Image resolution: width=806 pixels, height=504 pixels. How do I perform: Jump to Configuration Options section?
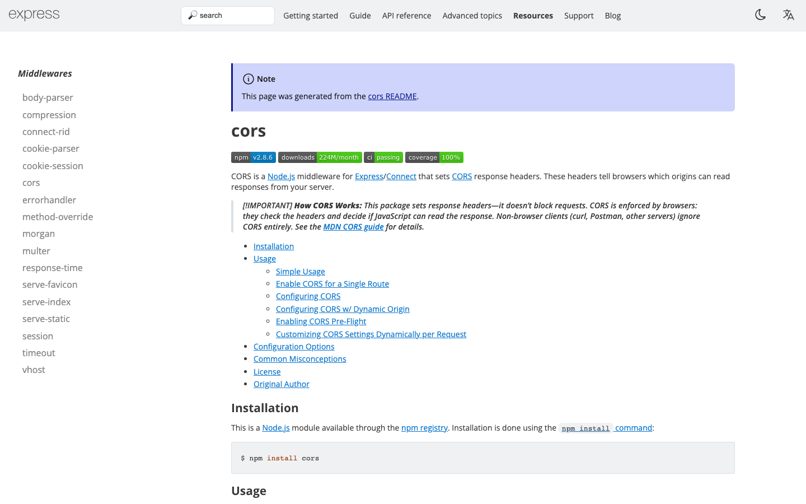point(294,347)
